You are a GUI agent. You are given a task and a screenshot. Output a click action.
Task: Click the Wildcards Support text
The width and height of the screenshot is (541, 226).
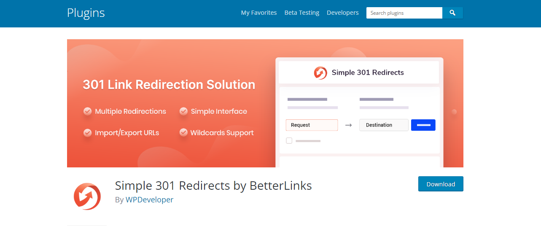pyautogui.click(x=222, y=133)
